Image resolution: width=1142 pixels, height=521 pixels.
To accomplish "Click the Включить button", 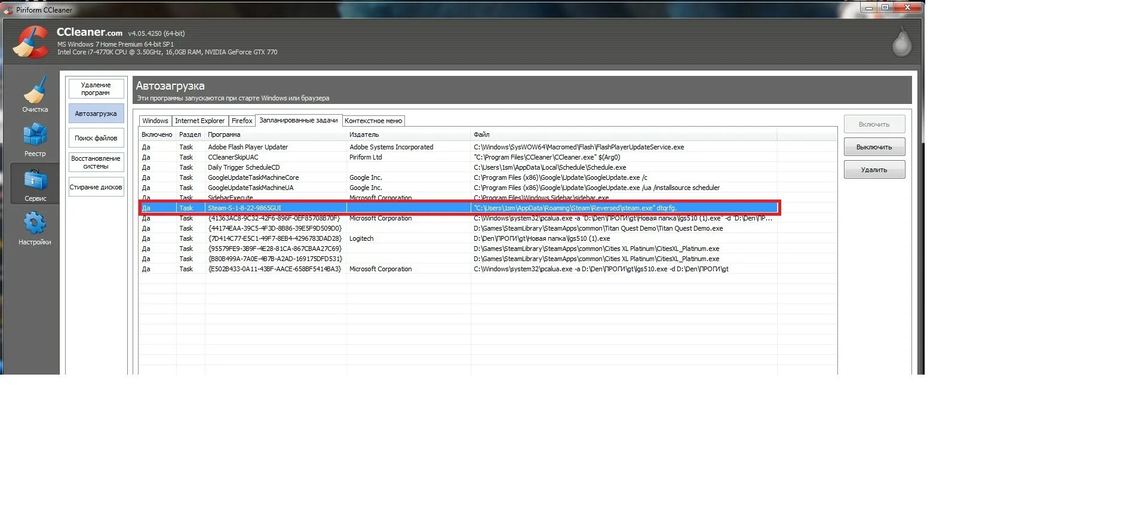I will pos(874,124).
